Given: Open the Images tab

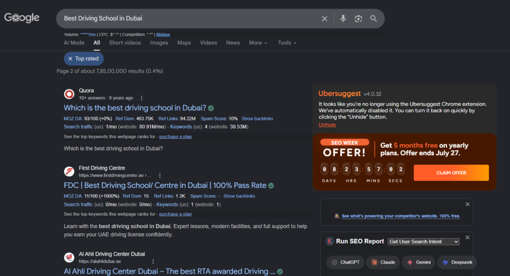Looking at the screenshot, I should (x=159, y=43).
